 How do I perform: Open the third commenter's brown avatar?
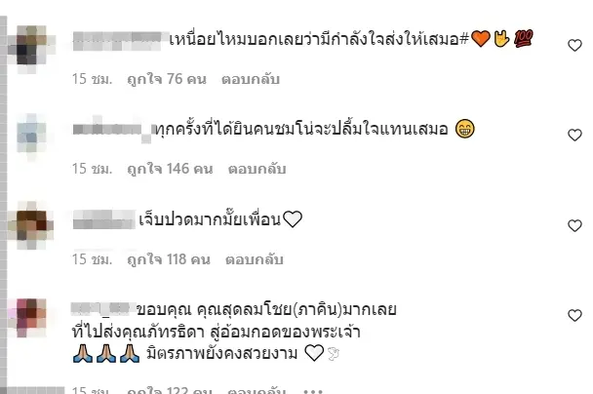pyautogui.click(x=31, y=225)
